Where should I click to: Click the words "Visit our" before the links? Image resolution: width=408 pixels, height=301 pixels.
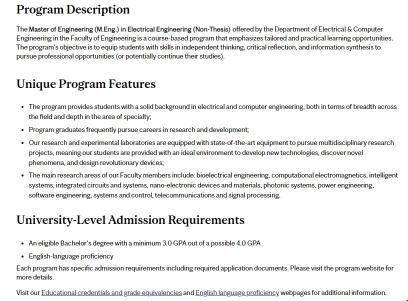[x=28, y=292]
